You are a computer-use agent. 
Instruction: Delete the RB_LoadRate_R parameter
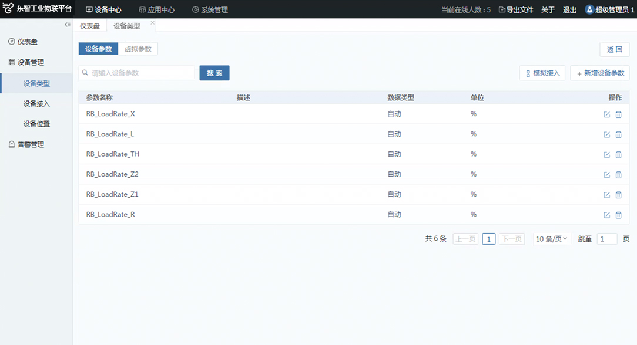coord(618,215)
